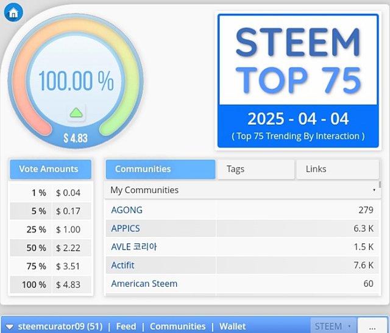Select the 75 % vote amount row
This screenshot has width=390, height=333.
pos(51,266)
